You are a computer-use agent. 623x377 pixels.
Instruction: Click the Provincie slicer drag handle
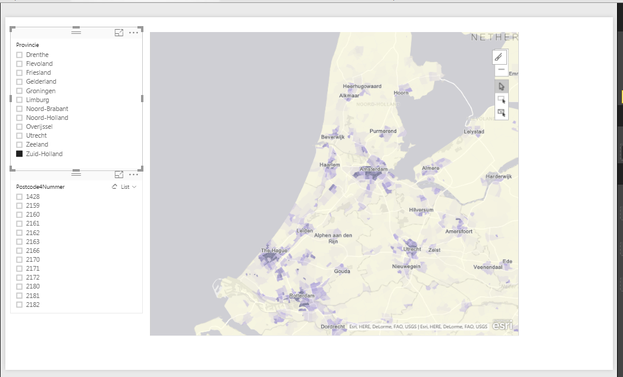[x=76, y=31]
